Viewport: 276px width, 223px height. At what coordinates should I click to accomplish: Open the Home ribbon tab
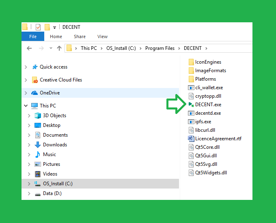(x=56, y=36)
